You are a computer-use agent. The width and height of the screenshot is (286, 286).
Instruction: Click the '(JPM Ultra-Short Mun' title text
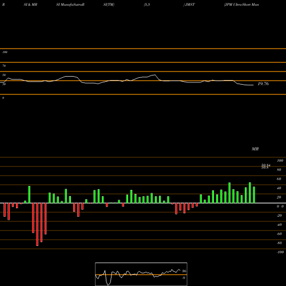coord(241,5)
